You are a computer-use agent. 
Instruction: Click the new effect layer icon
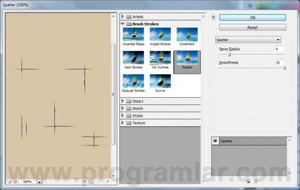(248, 181)
